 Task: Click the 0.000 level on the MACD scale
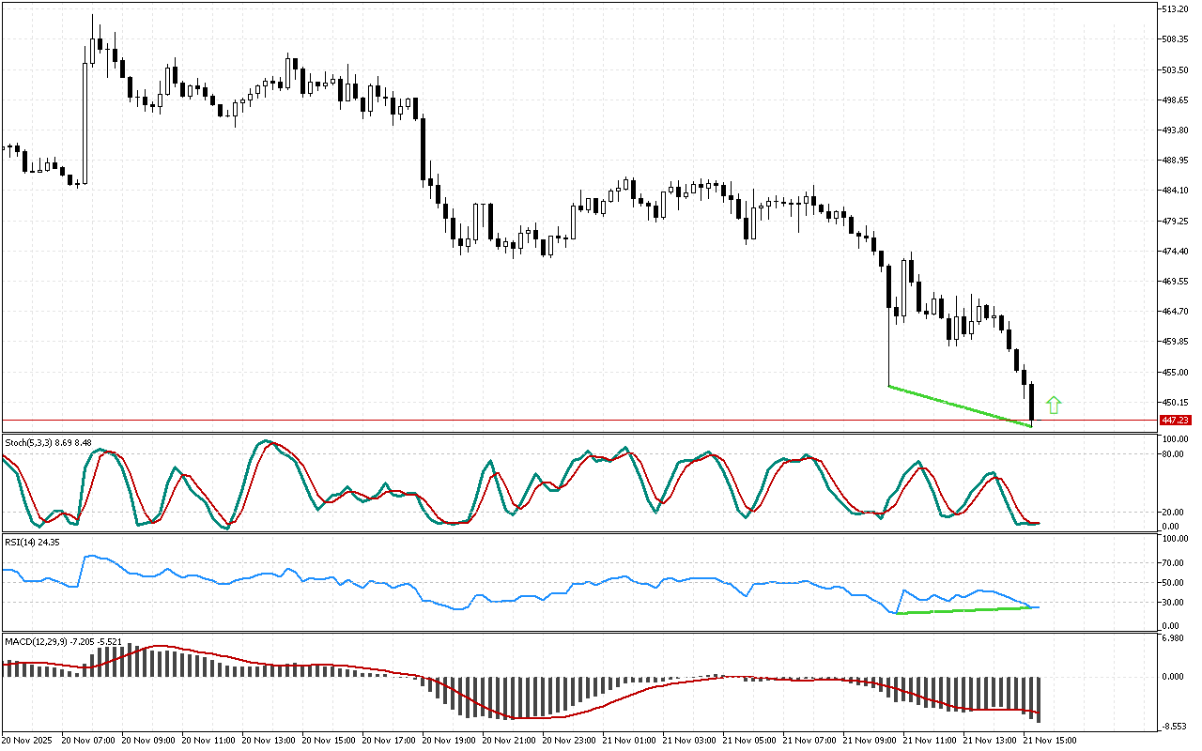(x=1174, y=676)
